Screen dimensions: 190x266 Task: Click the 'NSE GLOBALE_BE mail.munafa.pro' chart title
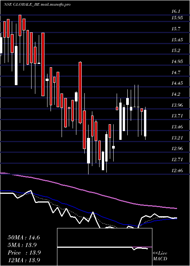coord(37,5)
